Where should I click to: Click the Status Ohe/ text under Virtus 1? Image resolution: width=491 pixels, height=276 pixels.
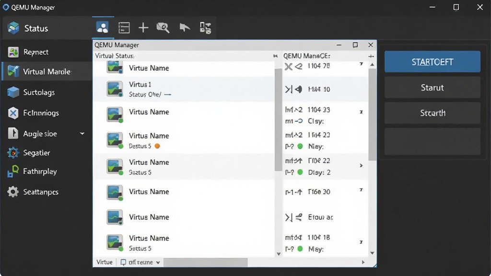pos(145,94)
